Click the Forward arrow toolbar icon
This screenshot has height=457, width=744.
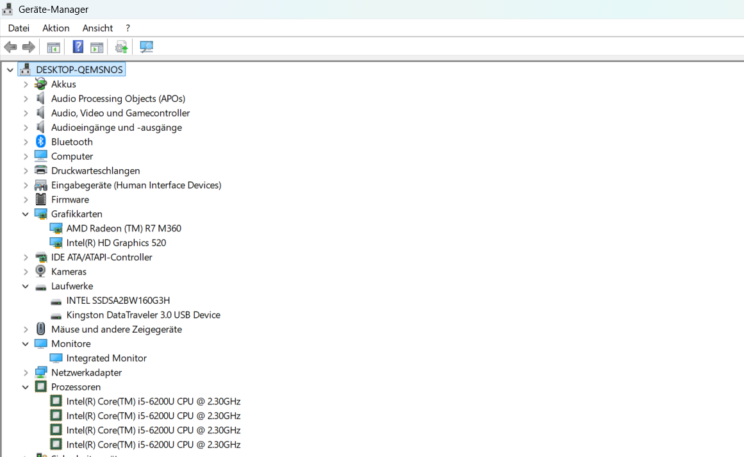(28, 47)
